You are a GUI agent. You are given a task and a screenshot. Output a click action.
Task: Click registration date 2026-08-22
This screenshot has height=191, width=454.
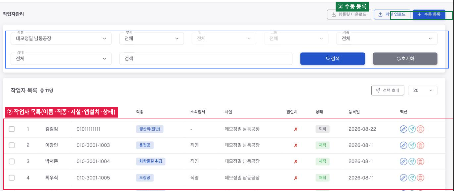tap(362, 129)
